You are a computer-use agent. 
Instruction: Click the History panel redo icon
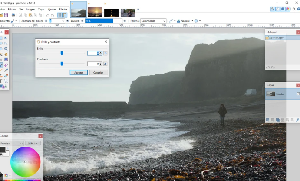pos(273,67)
